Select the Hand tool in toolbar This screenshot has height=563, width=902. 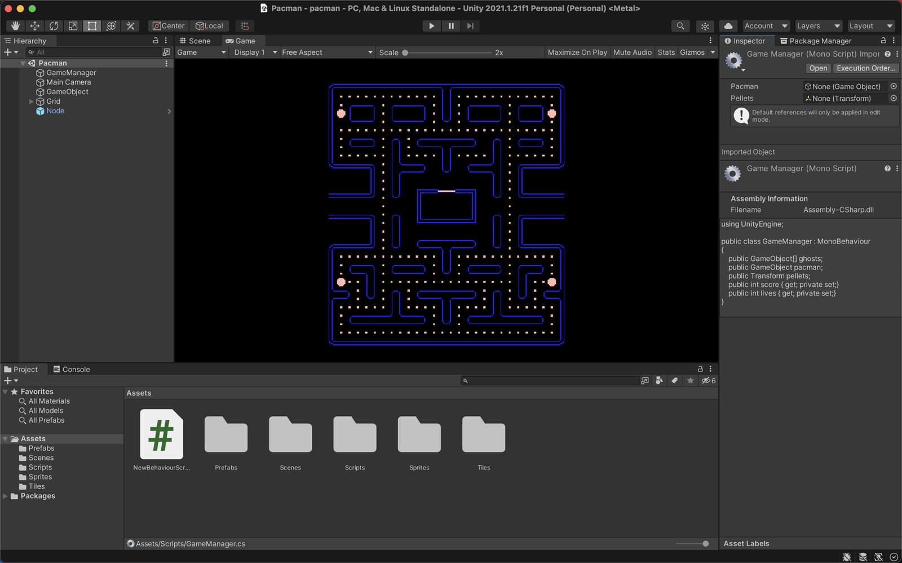15,26
